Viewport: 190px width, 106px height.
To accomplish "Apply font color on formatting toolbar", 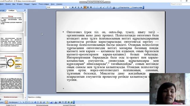I will point(114,7).
